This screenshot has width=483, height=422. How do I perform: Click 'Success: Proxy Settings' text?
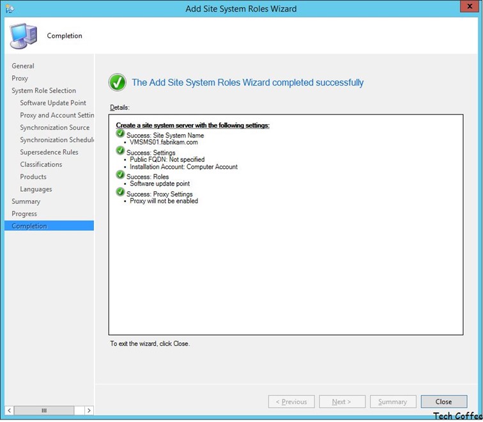point(160,194)
